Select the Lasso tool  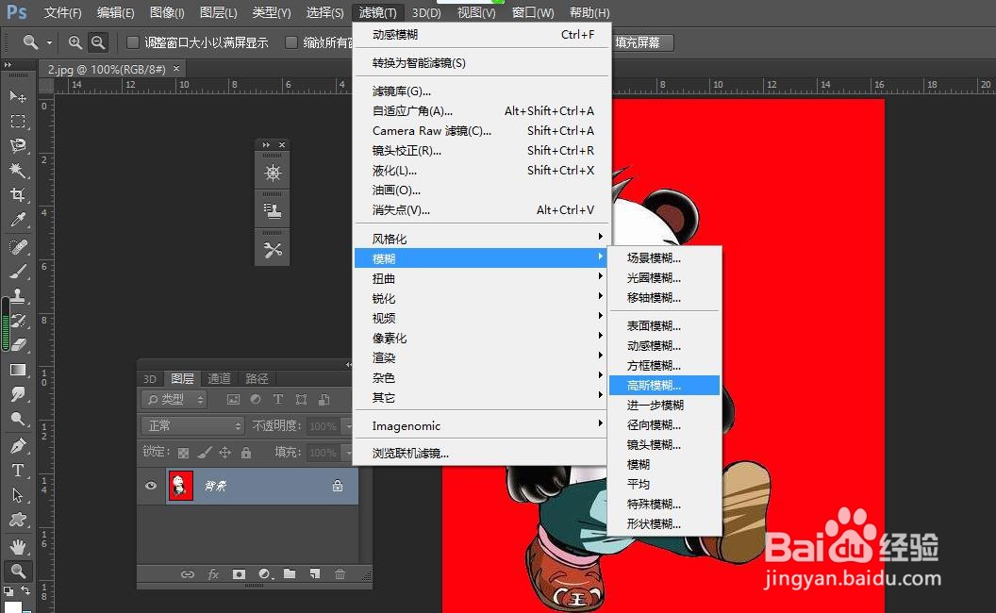tap(18, 145)
